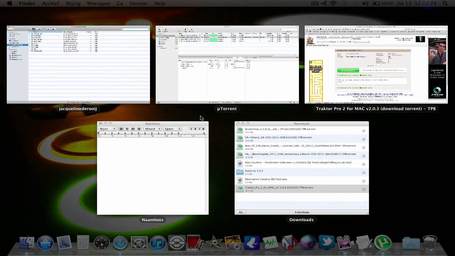The image size is (455, 256).
Task: Click the purple globe dock icon
Action: (x=308, y=243)
